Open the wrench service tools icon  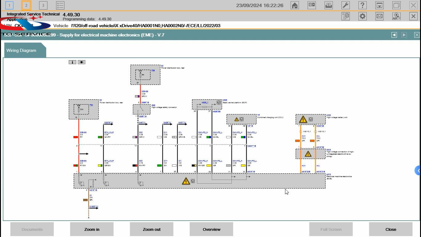point(345,5)
